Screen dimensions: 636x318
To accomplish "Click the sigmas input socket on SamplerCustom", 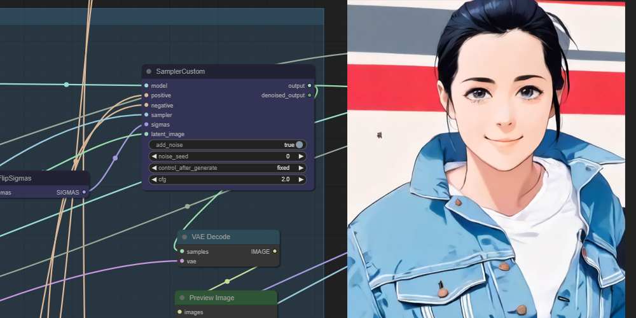I will click(x=146, y=125).
